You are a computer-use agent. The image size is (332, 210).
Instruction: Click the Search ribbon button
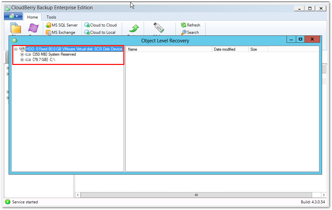coord(190,32)
